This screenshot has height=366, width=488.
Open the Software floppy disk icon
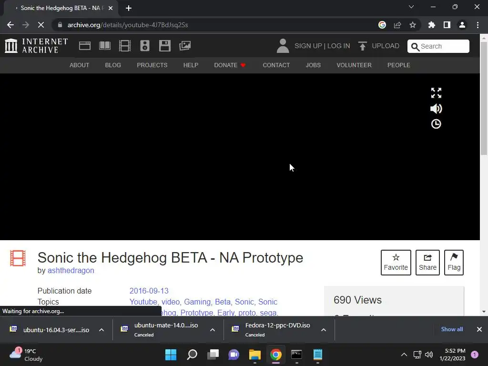(164, 46)
